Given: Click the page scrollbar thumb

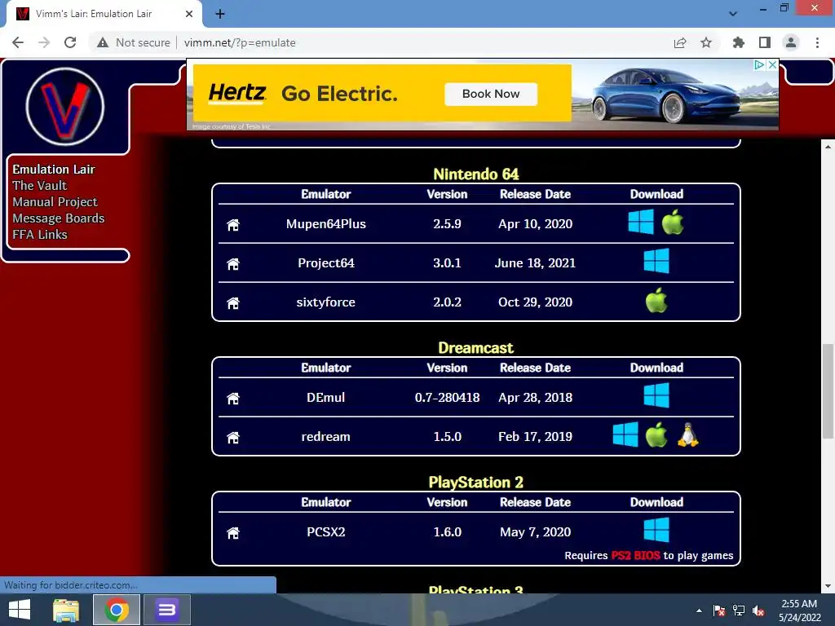Looking at the screenshot, I should (x=828, y=390).
